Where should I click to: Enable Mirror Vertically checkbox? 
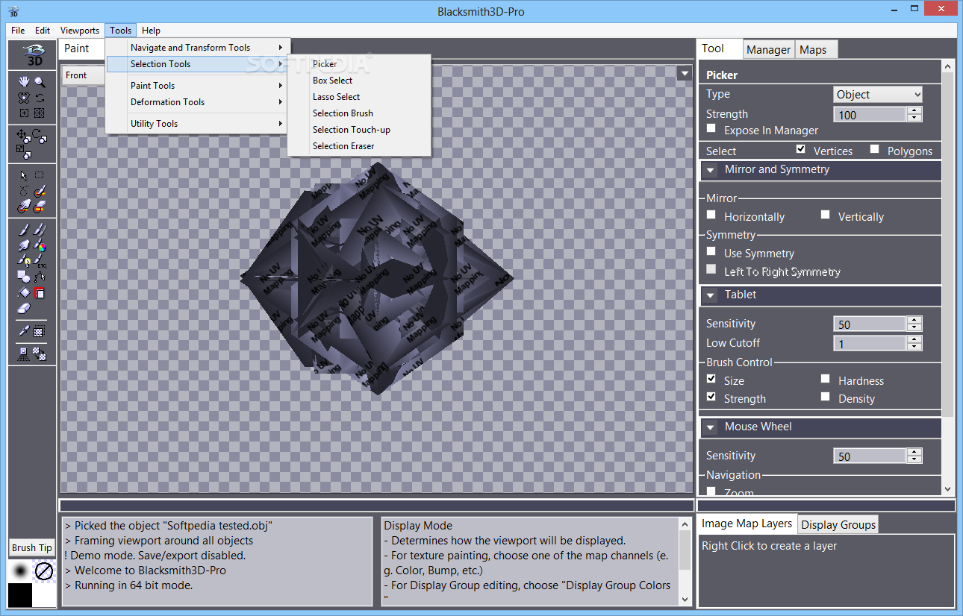tap(825, 215)
